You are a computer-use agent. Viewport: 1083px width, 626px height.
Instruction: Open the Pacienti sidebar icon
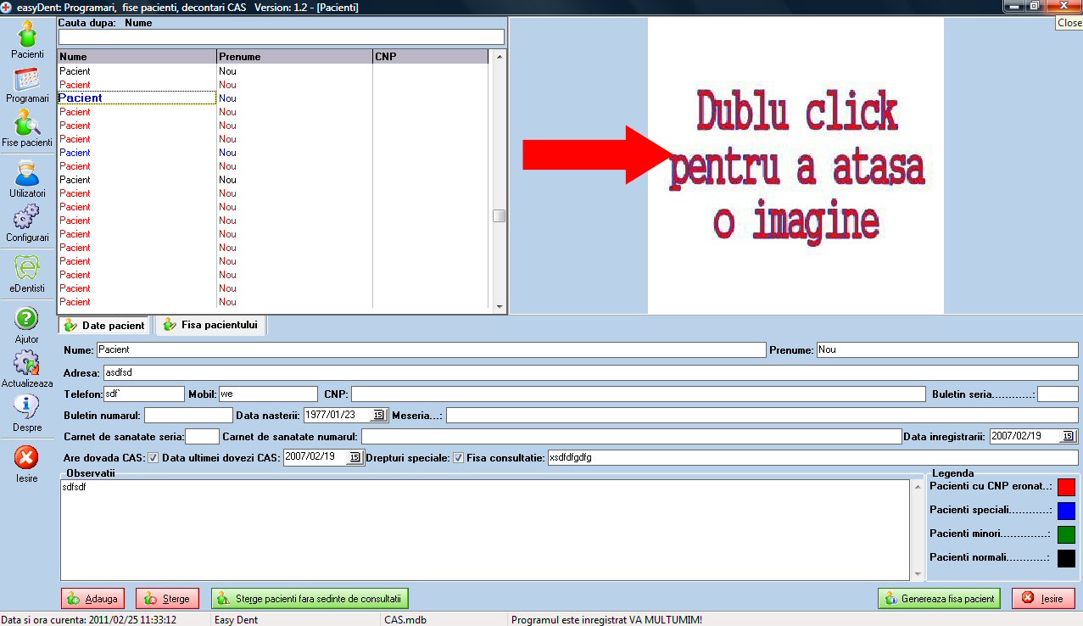click(x=27, y=36)
